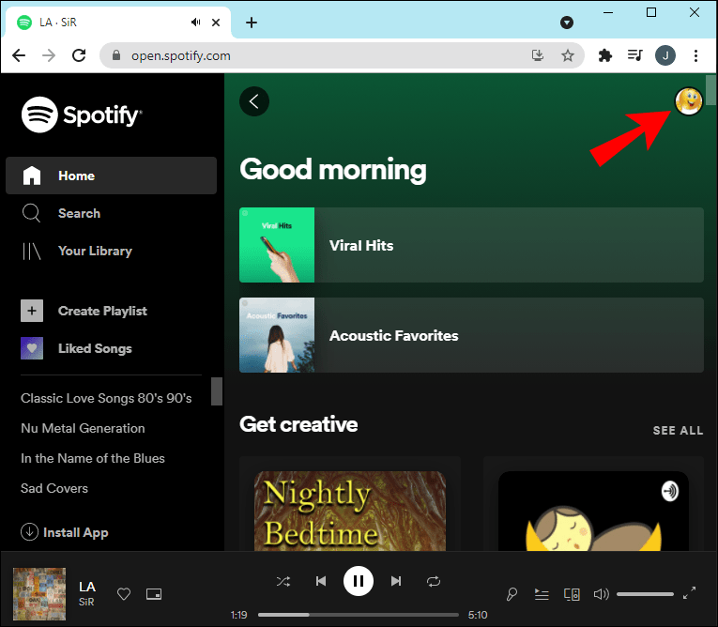Image resolution: width=718 pixels, height=627 pixels.
Task: Open Search in the sidebar
Action: click(x=61, y=213)
